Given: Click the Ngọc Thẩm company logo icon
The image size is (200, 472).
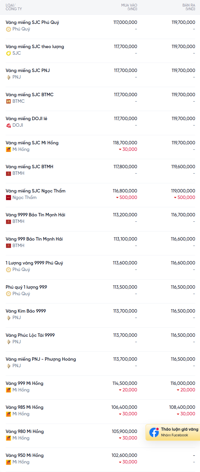Looking at the screenshot, I should coord(9,198).
